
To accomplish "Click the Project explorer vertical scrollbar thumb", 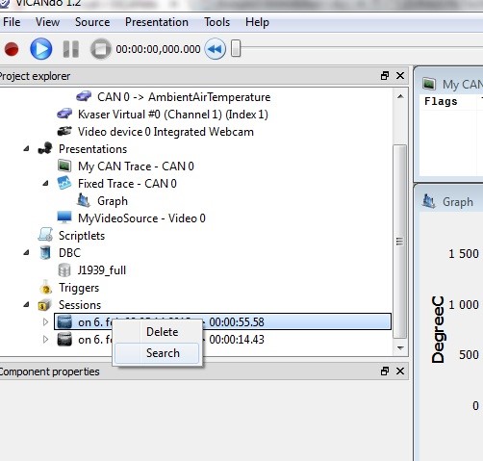I will click(x=400, y=242).
